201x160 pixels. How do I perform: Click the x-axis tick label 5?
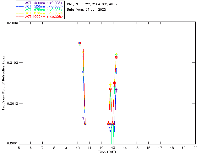tap(19, 148)
